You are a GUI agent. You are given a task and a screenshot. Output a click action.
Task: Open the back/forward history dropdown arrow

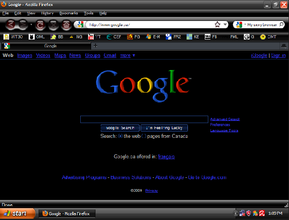tap(31, 25)
